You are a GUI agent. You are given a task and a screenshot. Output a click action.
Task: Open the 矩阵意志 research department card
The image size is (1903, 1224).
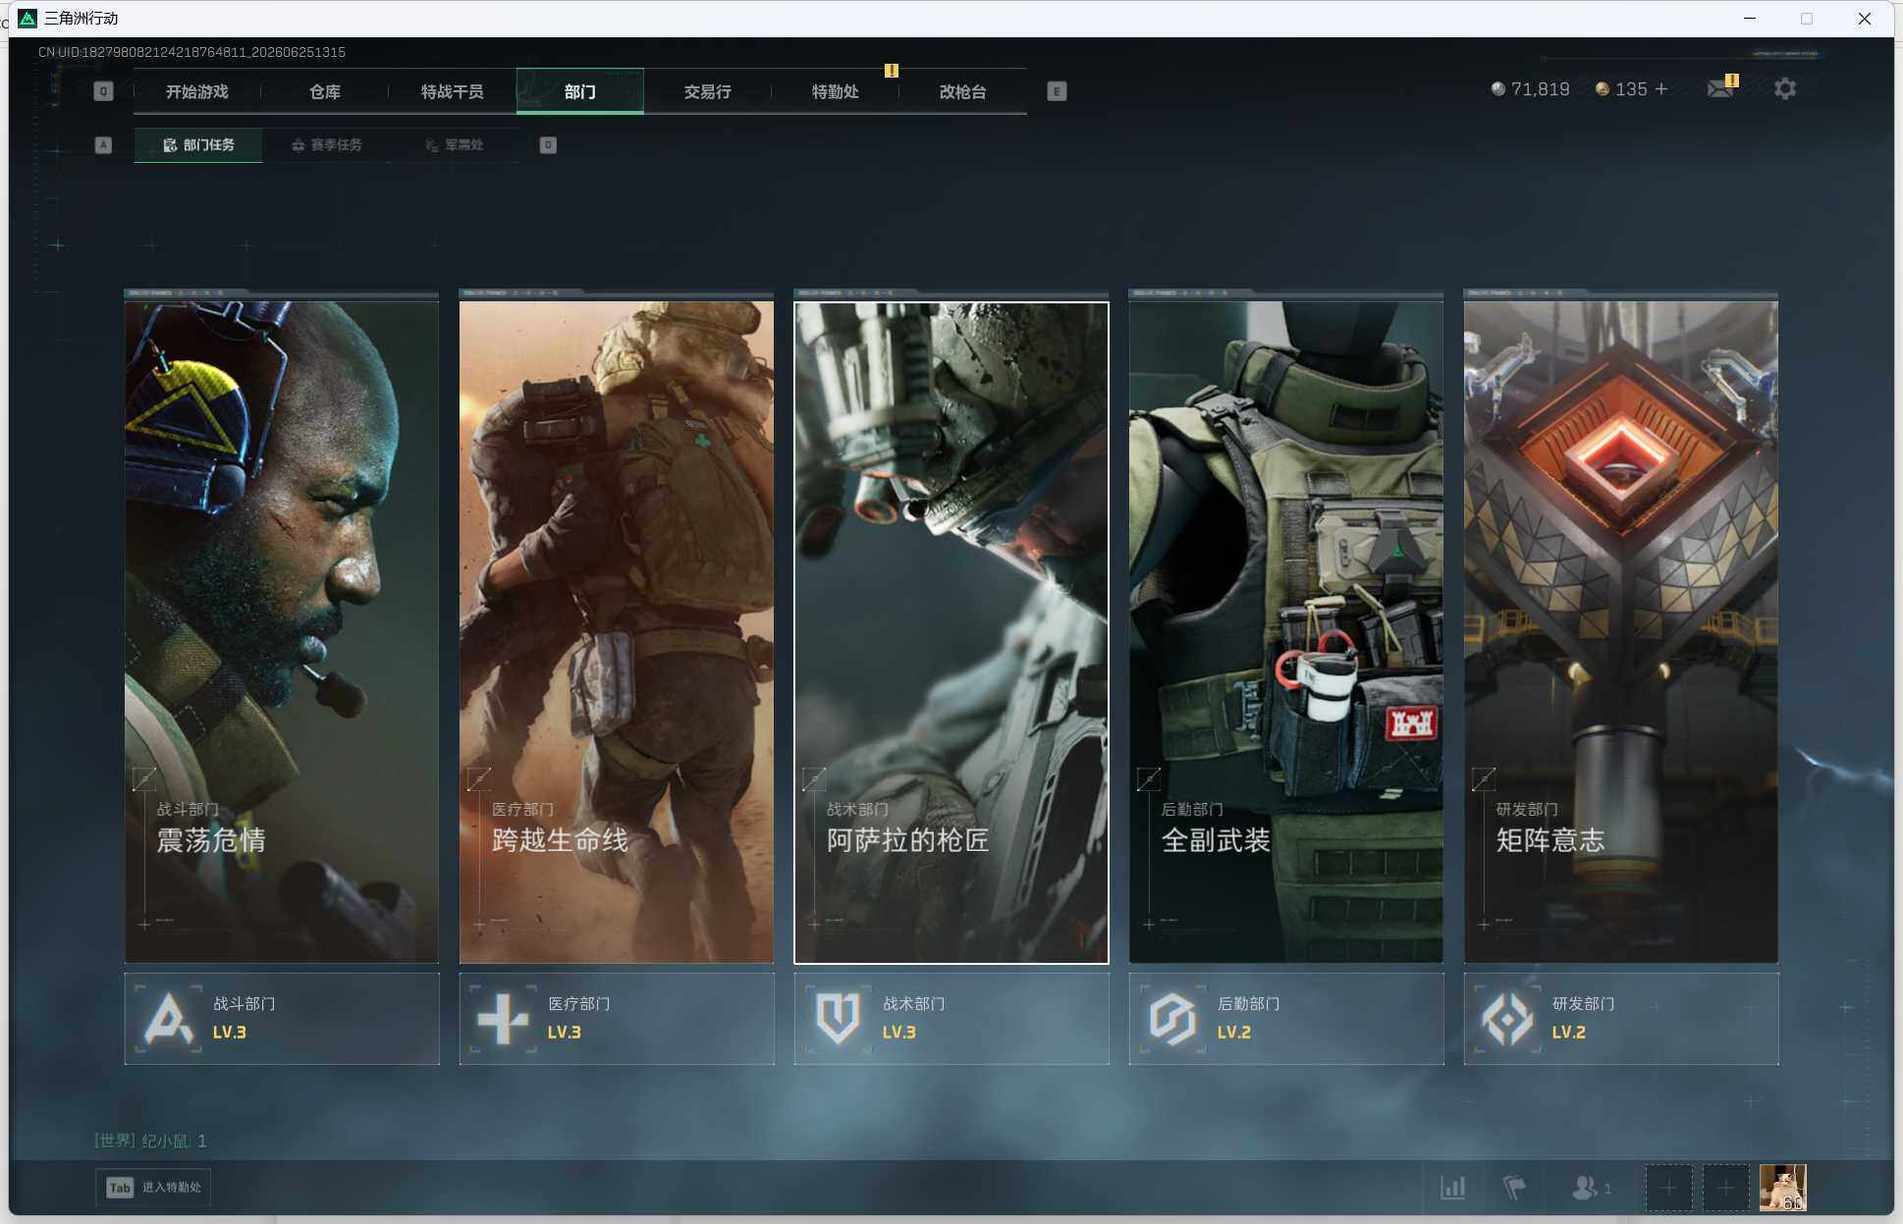pyautogui.click(x=1621, y=632)
